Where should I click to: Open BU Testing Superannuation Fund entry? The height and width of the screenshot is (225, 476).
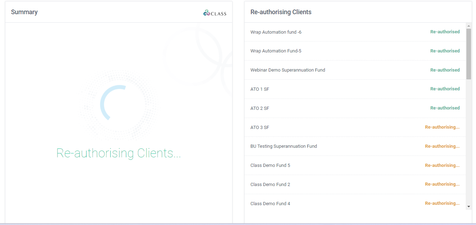284,146
